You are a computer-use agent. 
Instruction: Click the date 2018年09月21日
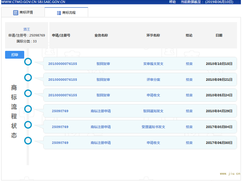(219, 80)
